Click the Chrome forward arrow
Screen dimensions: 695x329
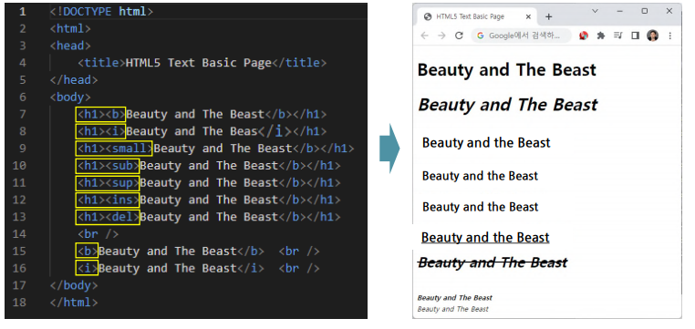tap(441, 36)
